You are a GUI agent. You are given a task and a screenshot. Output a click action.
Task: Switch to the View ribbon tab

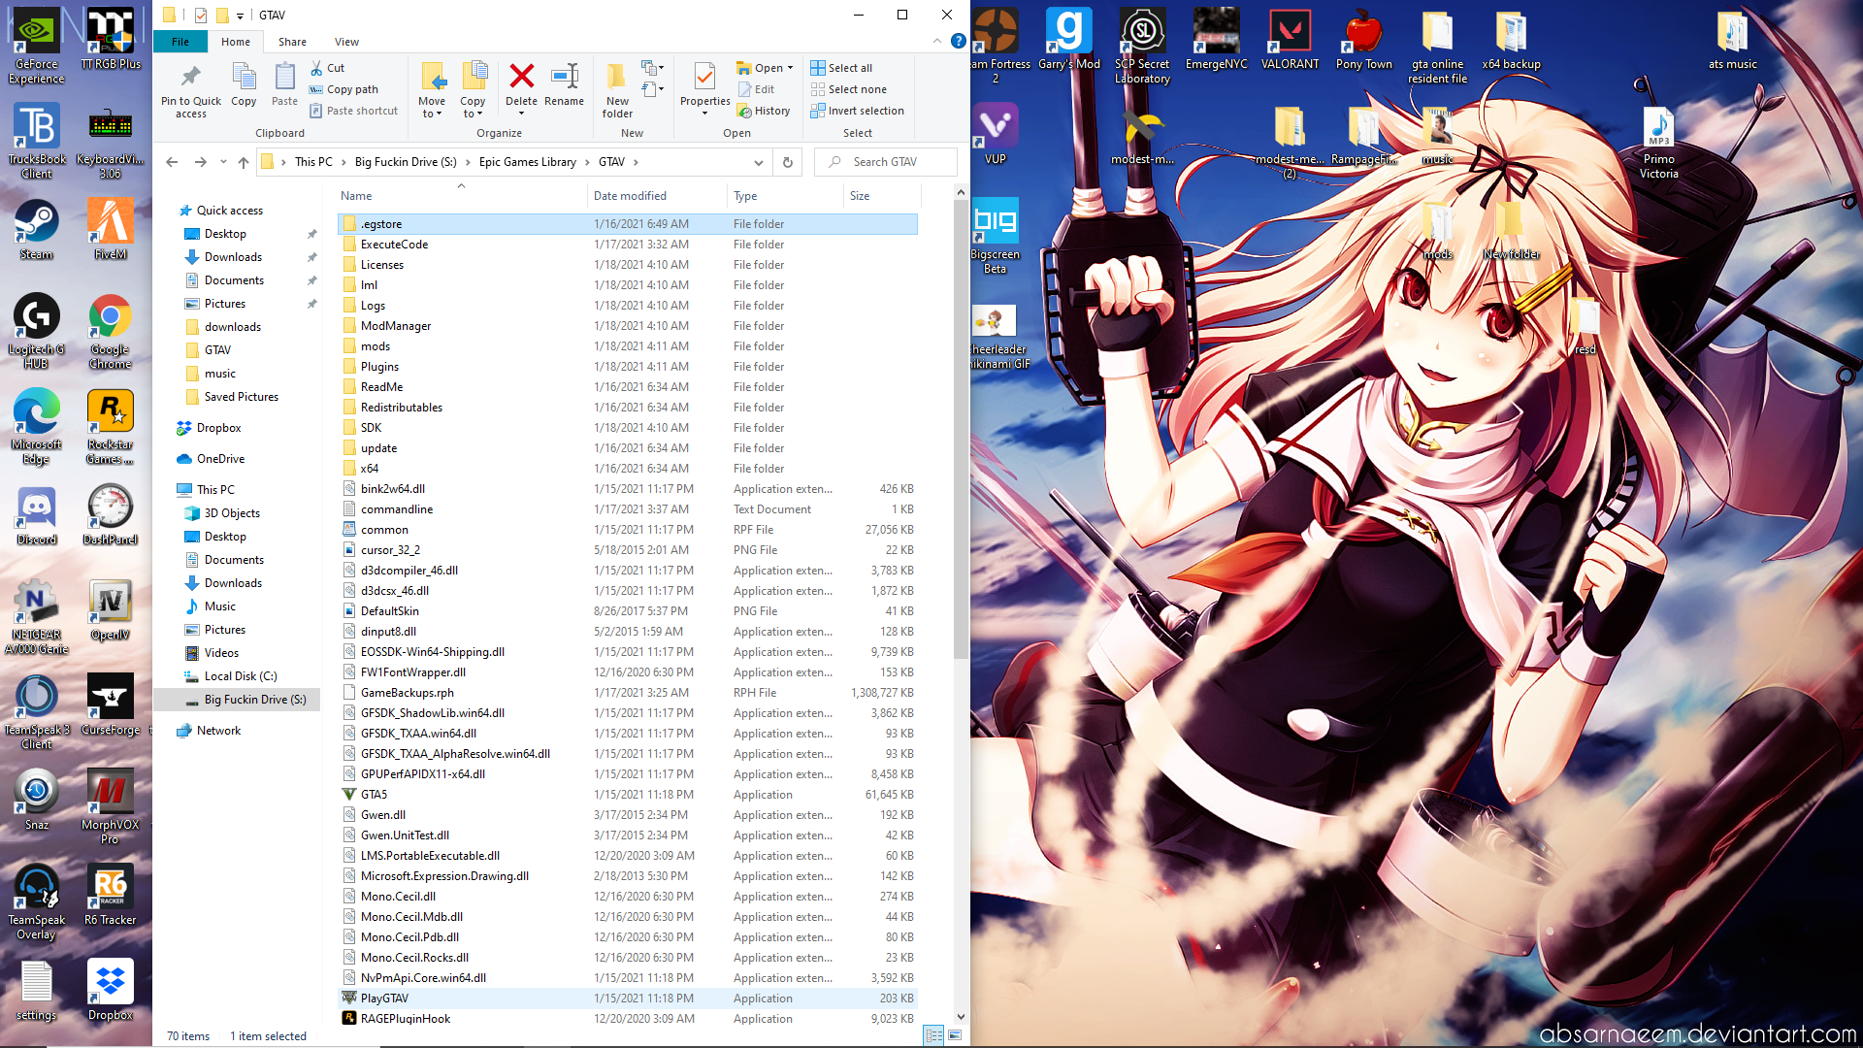pos(346,42)
